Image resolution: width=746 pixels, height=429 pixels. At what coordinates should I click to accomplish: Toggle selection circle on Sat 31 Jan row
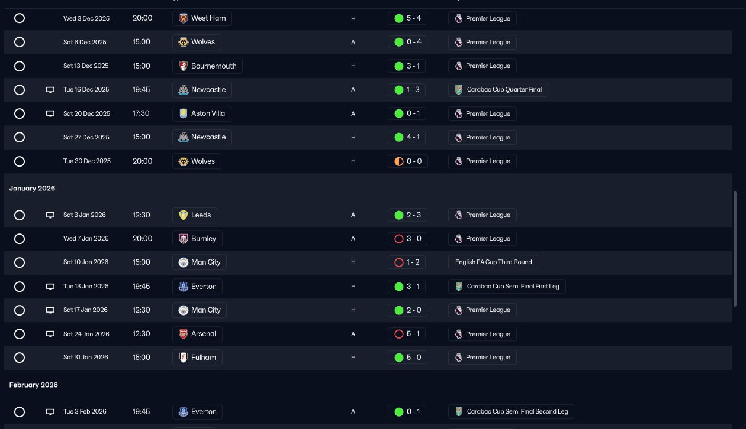click(x=20, y=357)
